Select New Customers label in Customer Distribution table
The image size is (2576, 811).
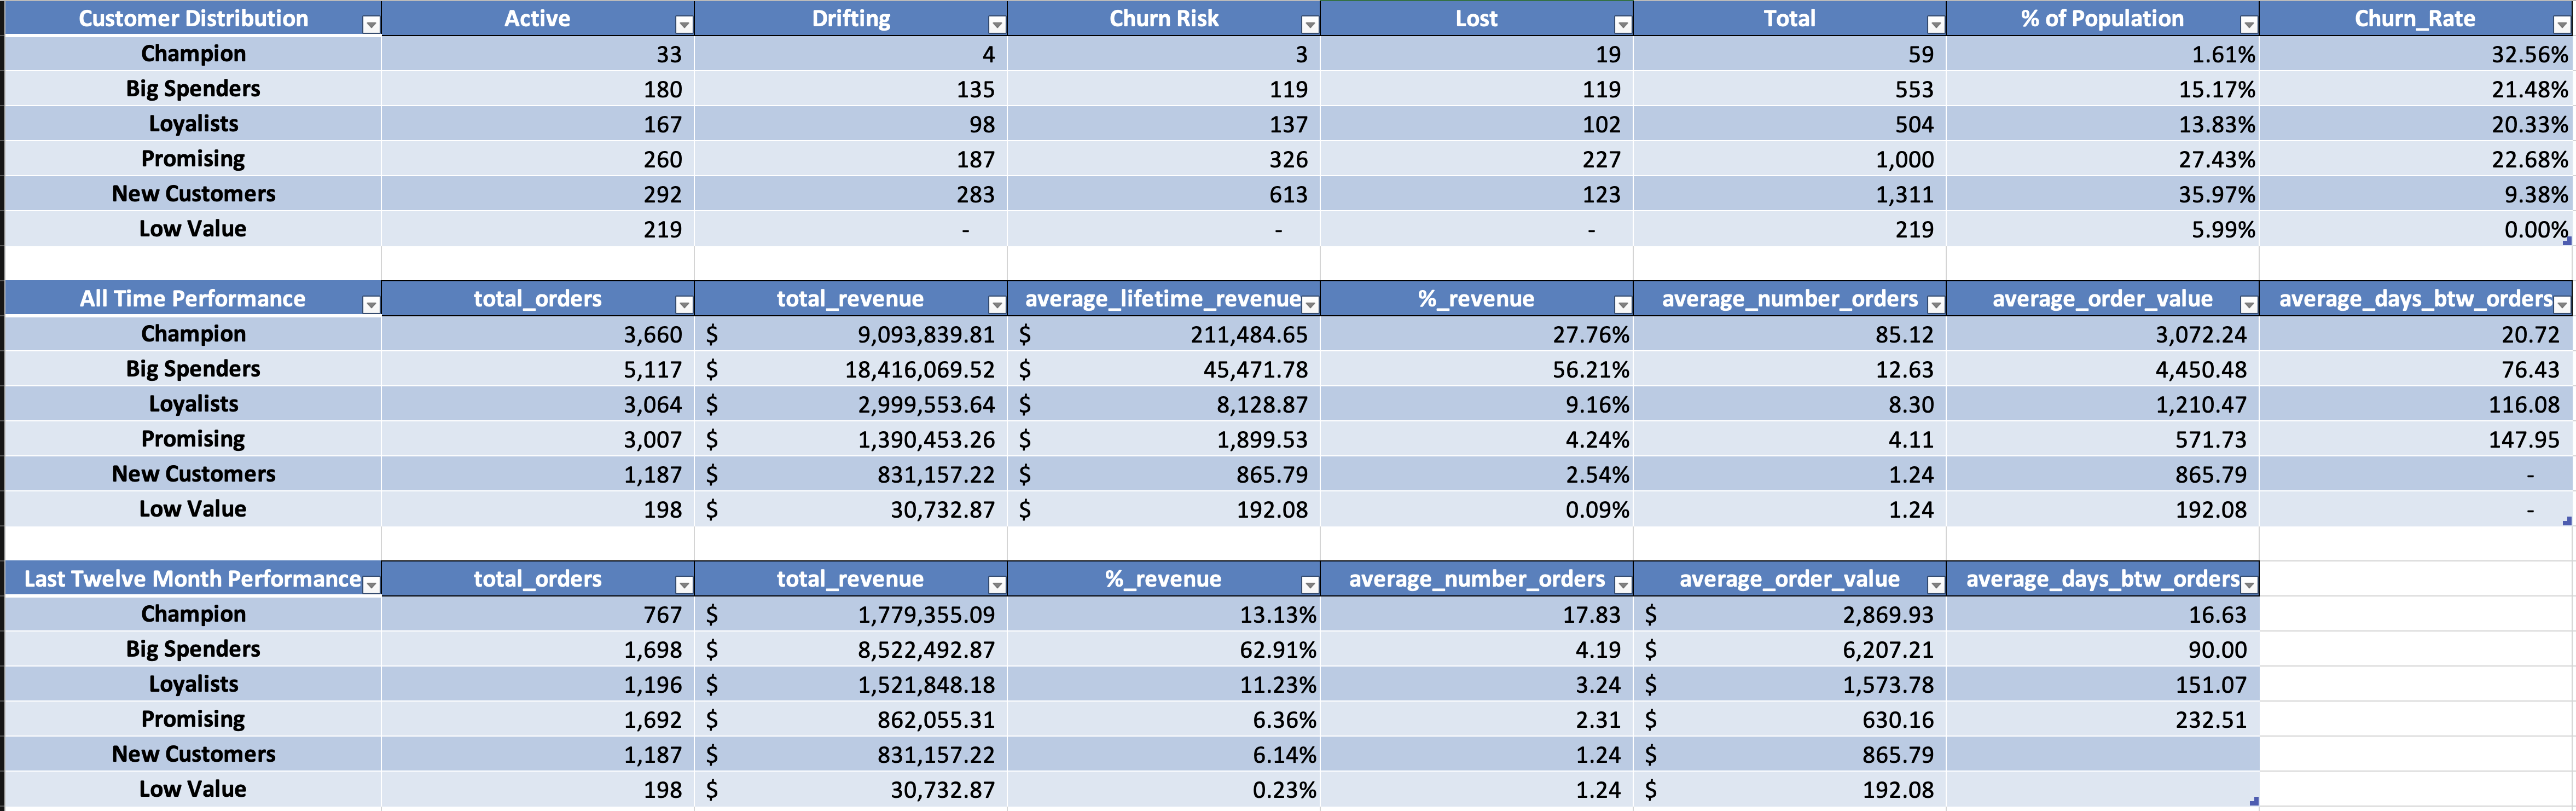pyautogui.click(x=193, y=193)
